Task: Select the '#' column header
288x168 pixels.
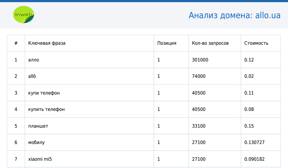Action: pos(16,43)
